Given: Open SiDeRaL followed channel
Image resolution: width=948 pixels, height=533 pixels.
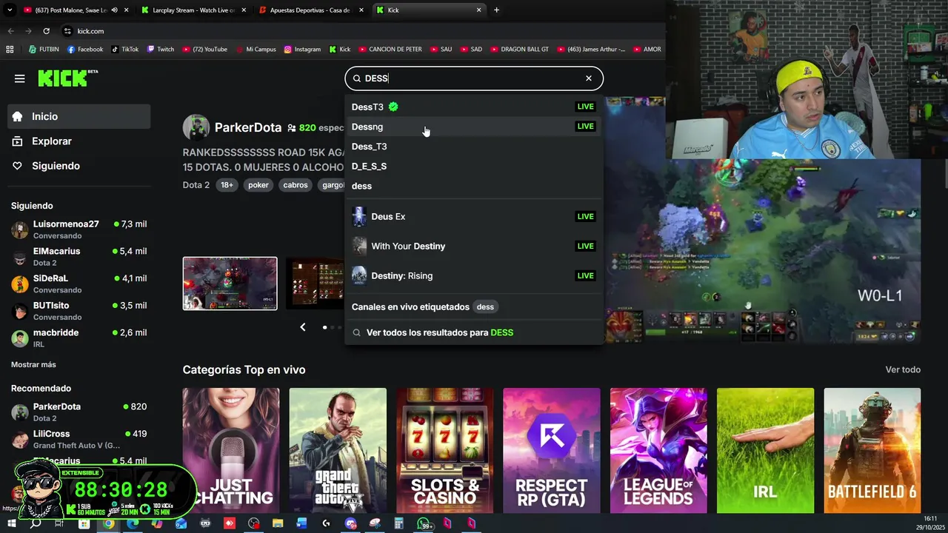Looking at the screenshot, I should (x=79, y=284).
